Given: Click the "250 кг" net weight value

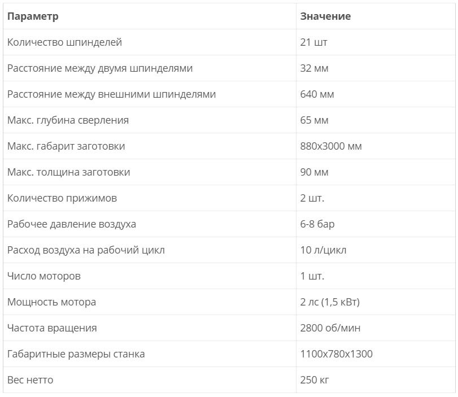Looking at the screenshot, I should [315, 380].
